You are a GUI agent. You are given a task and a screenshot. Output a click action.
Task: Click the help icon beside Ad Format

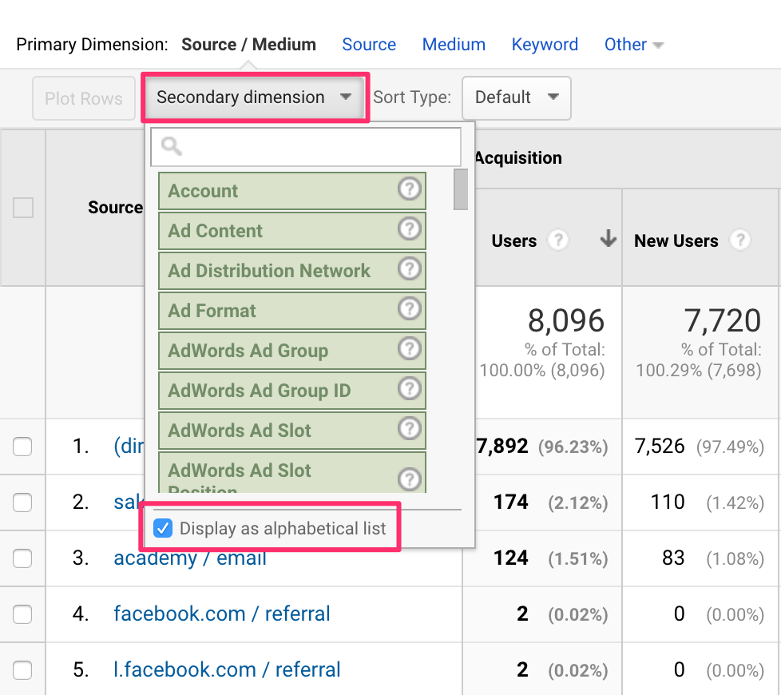410,310
